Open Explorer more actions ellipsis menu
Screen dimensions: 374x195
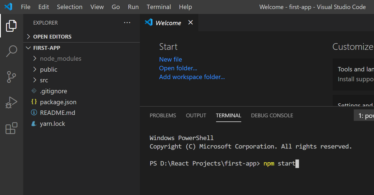click(x=127, y=23)
